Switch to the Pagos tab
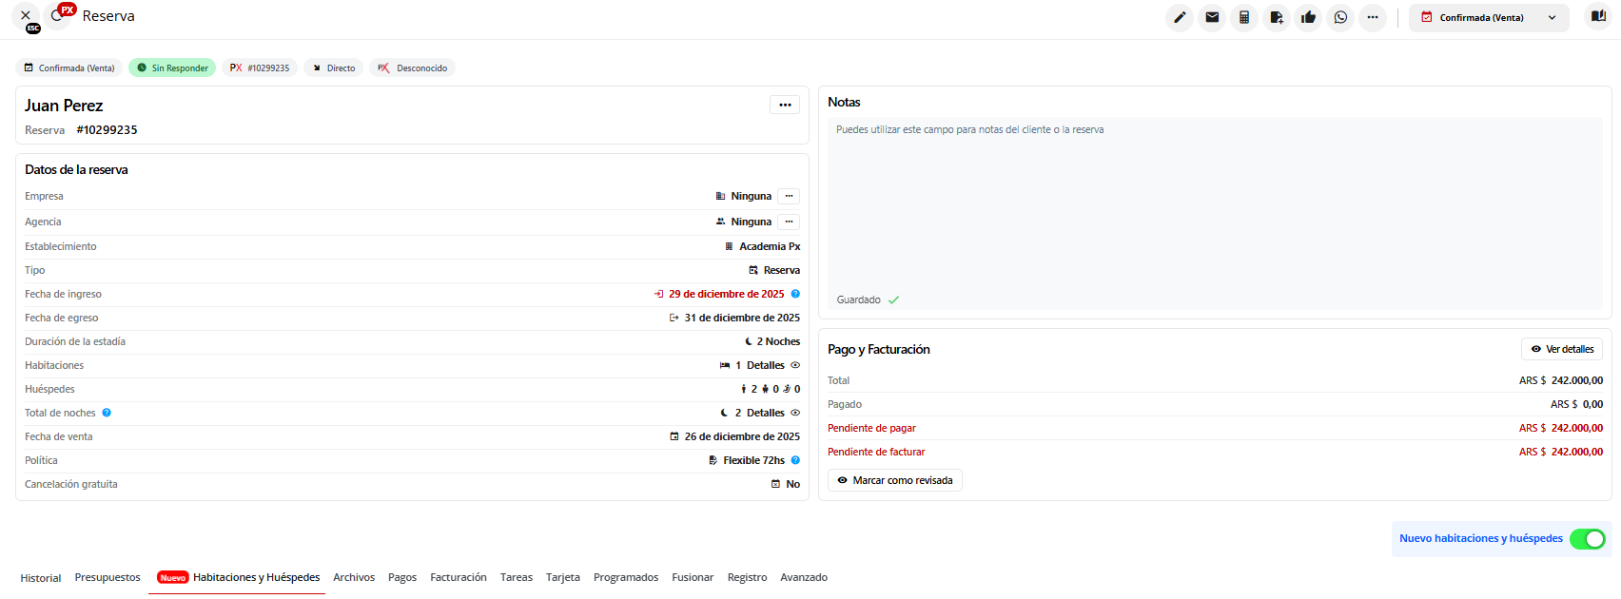The height and width of the screenshot is (599, 1621). click(x=402, y=577)
